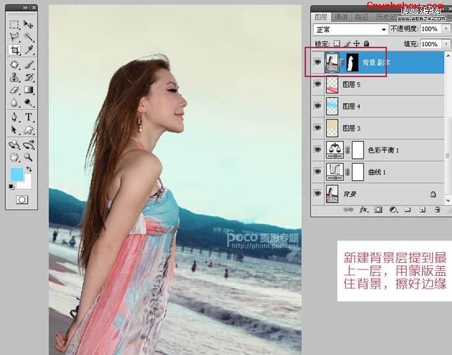Select the Dodge tool
Image resolution: width=452 pixels, height=355 pixels.
(28, 103)
